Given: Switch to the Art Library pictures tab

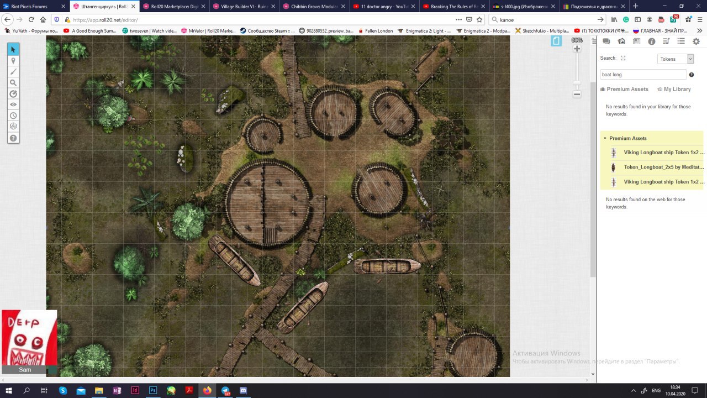Looking at the screenshot, I should tap(621, 41).
